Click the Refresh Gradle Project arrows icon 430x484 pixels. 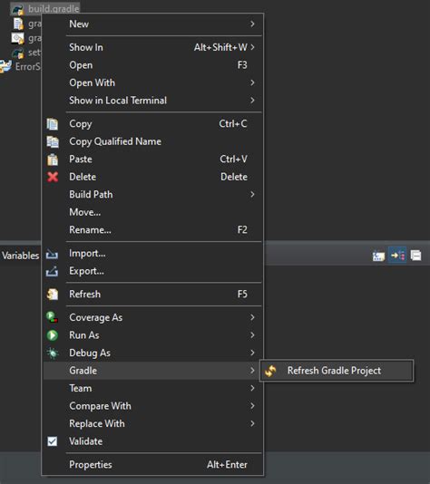point(270,371)
